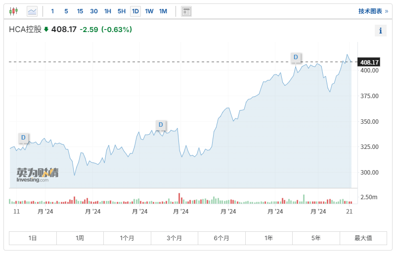Screen dimensions: 398x253
Task: Show 1年 time range
Action: point(269,238)
